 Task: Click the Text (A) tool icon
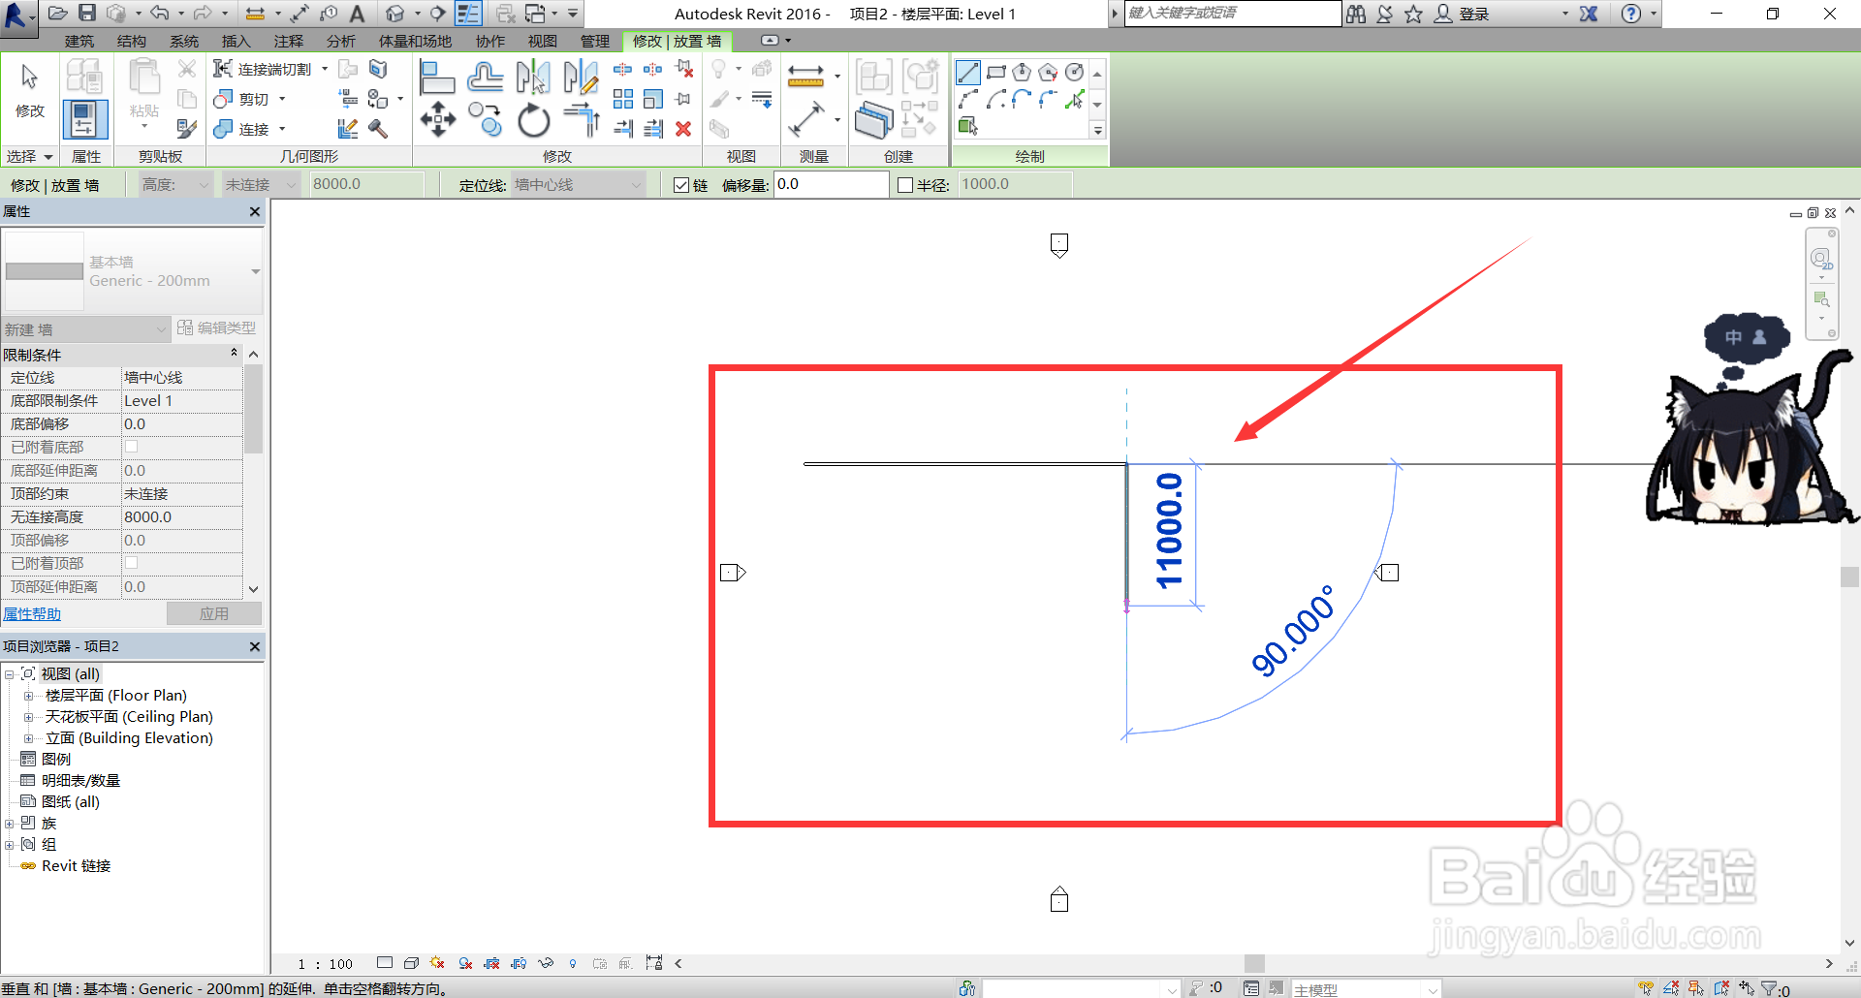(x=357, y=14)
